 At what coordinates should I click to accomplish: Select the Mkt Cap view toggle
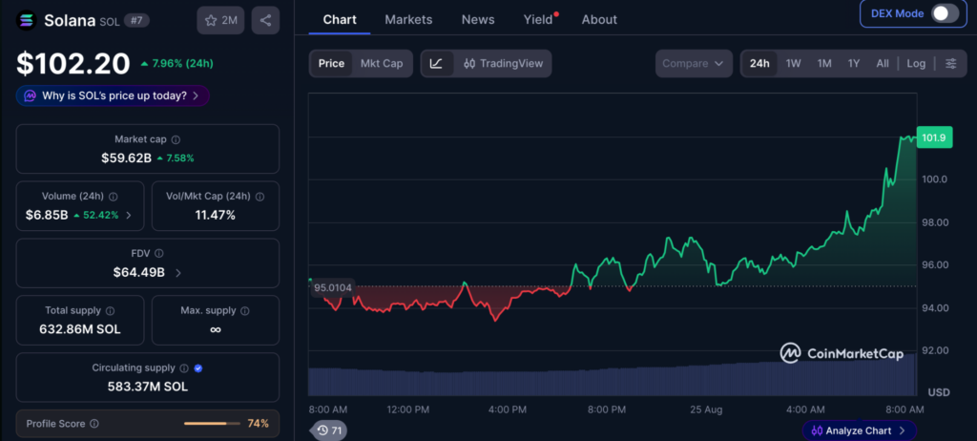tap(382, 64)
